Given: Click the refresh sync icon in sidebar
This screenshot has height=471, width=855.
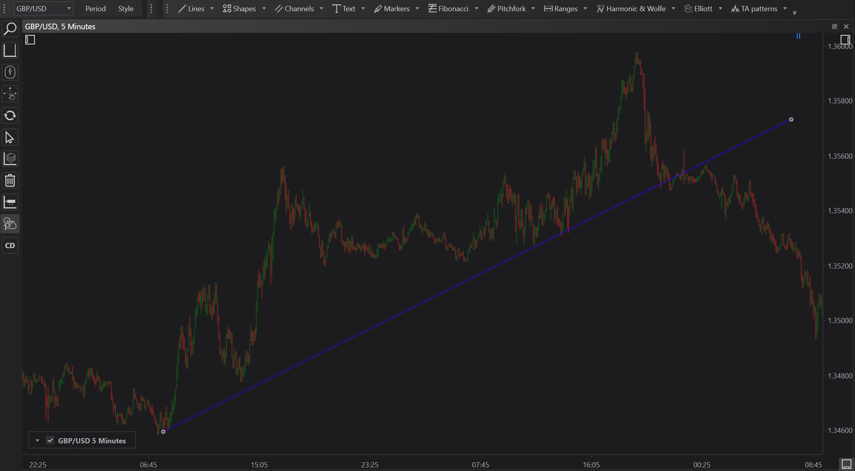Looking at the screenshot, I should [x=10, y=116].
